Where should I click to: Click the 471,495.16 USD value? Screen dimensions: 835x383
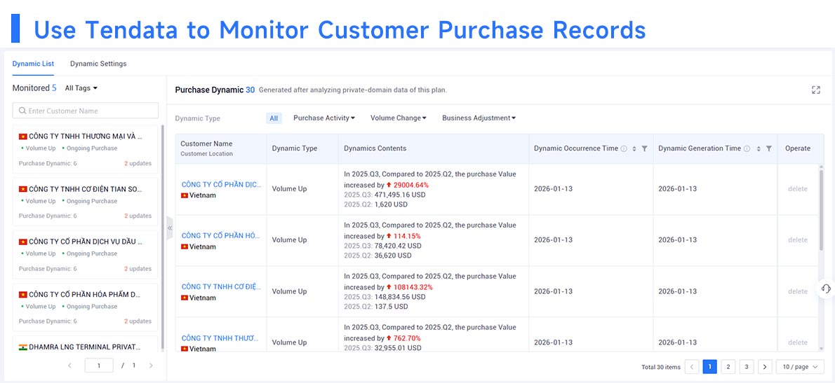point(400,195)
